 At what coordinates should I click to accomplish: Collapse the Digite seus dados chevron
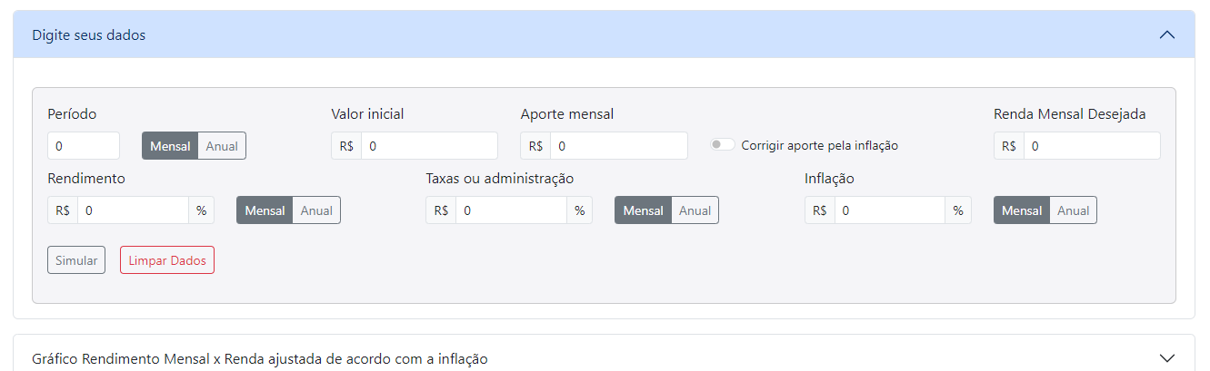[x=1167, y=35]
